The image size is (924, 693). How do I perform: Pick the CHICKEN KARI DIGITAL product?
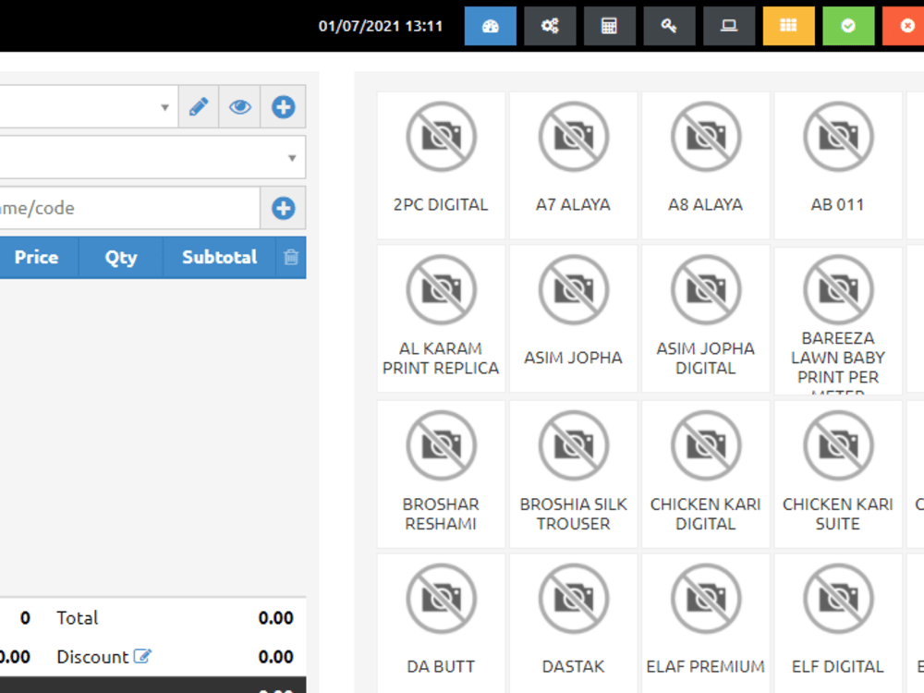pos(705,474)
